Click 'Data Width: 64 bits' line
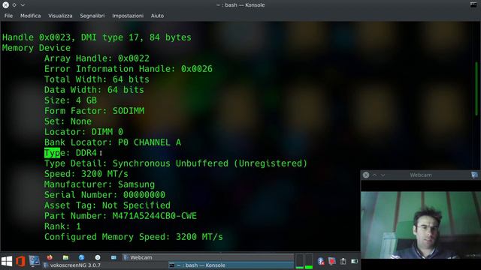Screen dimensions: 481x270 [94, 90]
